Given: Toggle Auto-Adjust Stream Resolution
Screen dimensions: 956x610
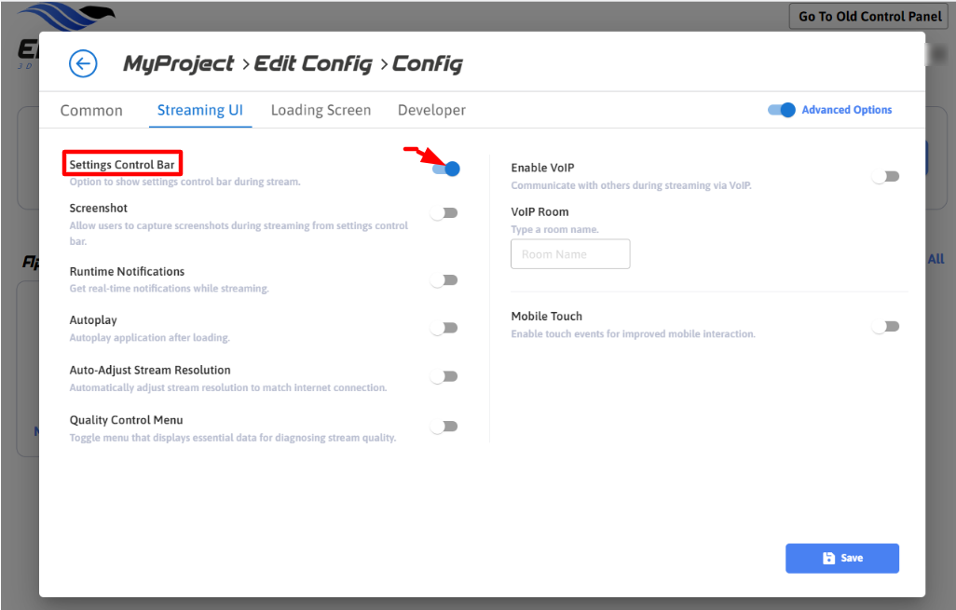Looking at the screenshot, I should pyautogui.click(x=444, y=377).
